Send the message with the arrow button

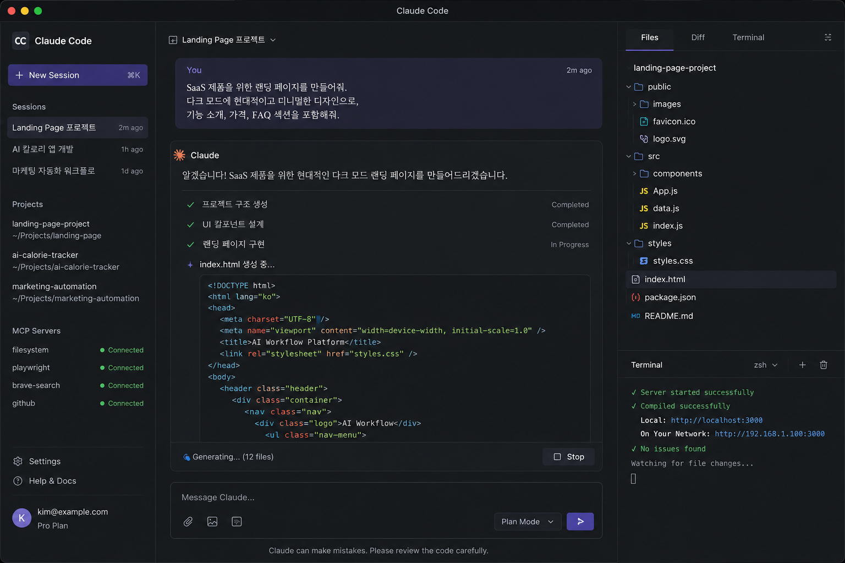tap(580, 522)
